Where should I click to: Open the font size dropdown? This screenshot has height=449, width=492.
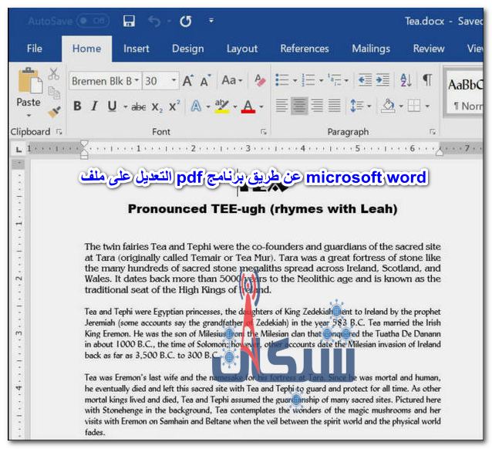[174, 80]
